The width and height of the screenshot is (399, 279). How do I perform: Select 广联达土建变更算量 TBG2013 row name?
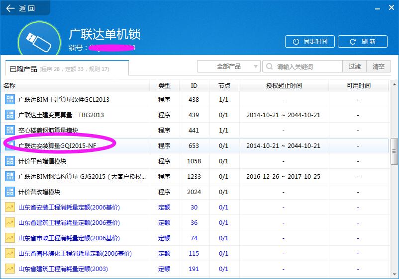(x=61, y=115)
